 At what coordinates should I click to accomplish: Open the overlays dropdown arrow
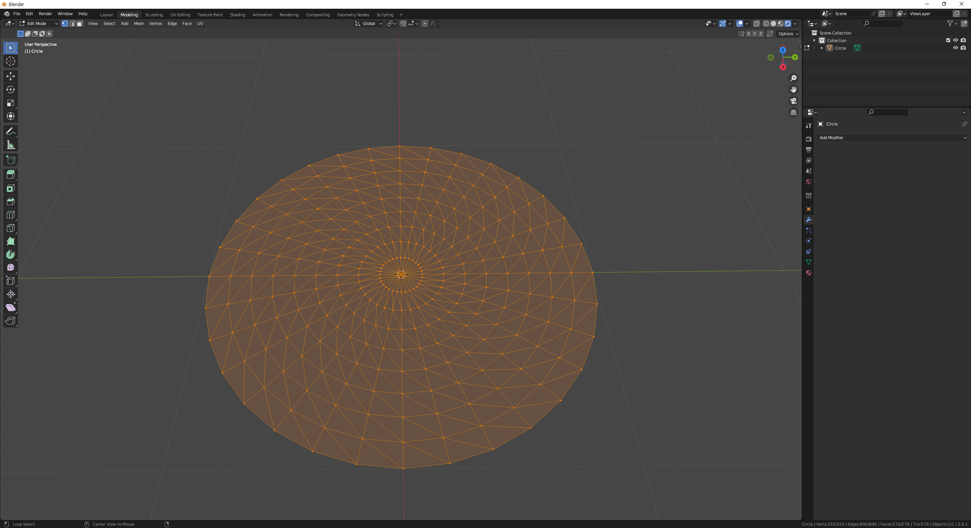[x=747, y=24]
